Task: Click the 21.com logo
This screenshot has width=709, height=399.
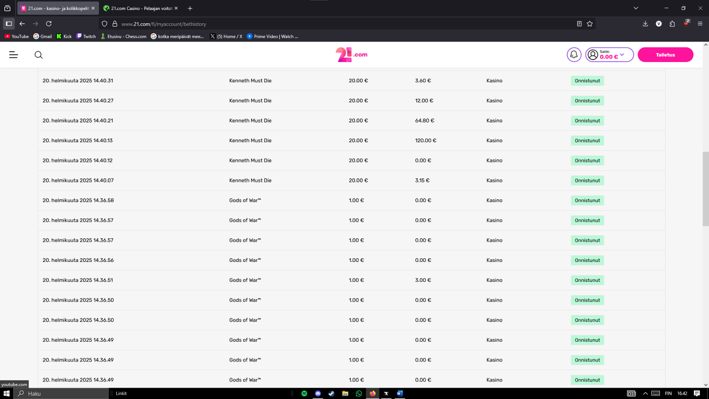Action: (351, 55)
